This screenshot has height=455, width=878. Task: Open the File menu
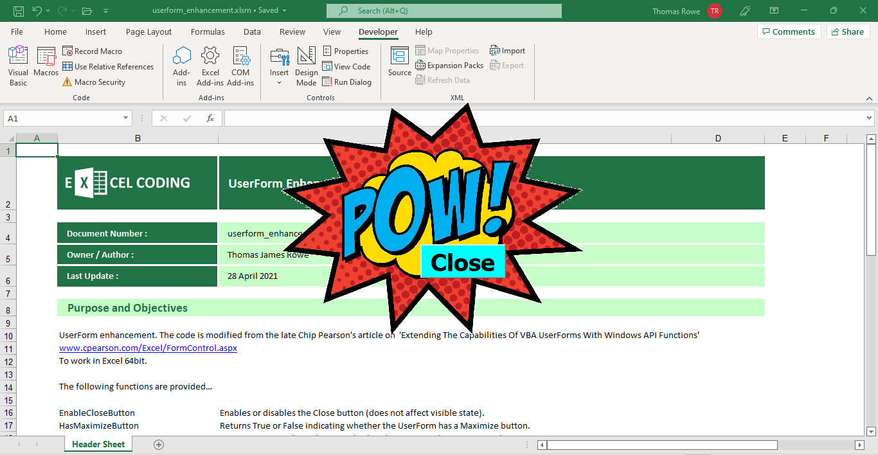coord(17,31)
